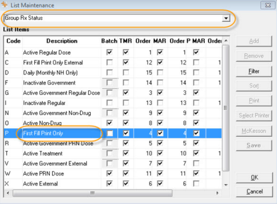Select the Active Non-Drug description
The height and width of the screenshot is (204, 277).
pyautogui.click(x=43, y=123)
